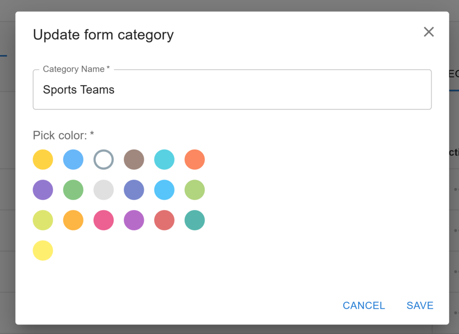
Task: Choose the white outlined color swatch
Action: pos(104,159)
